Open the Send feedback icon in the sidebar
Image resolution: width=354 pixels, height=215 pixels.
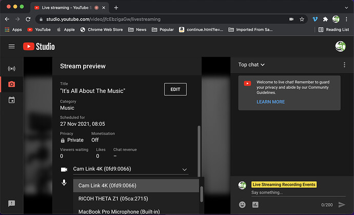(x=11, y=204)
